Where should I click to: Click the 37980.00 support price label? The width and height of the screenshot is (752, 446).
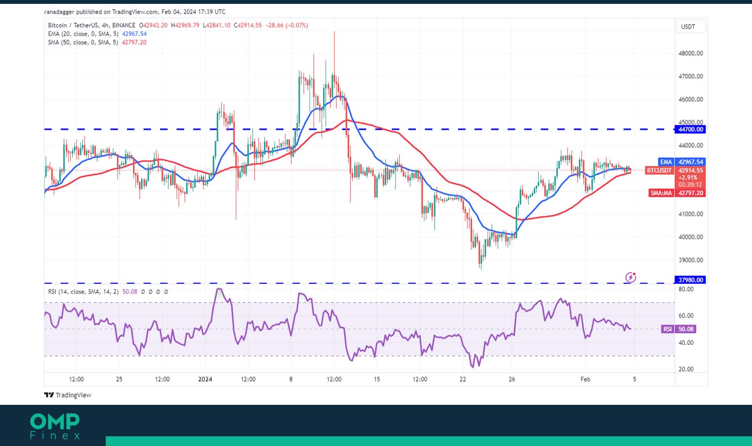(x=690, y=280)
